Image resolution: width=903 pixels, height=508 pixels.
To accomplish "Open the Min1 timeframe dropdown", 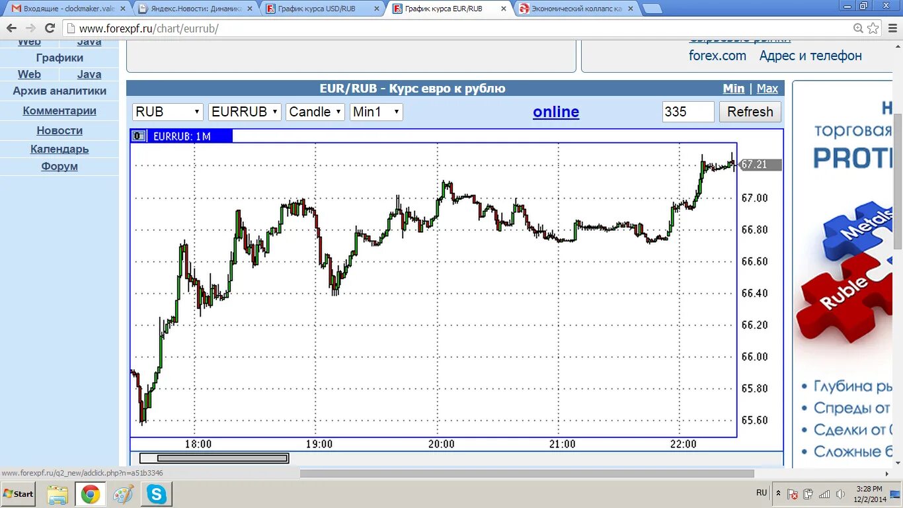I will [376, 112].
